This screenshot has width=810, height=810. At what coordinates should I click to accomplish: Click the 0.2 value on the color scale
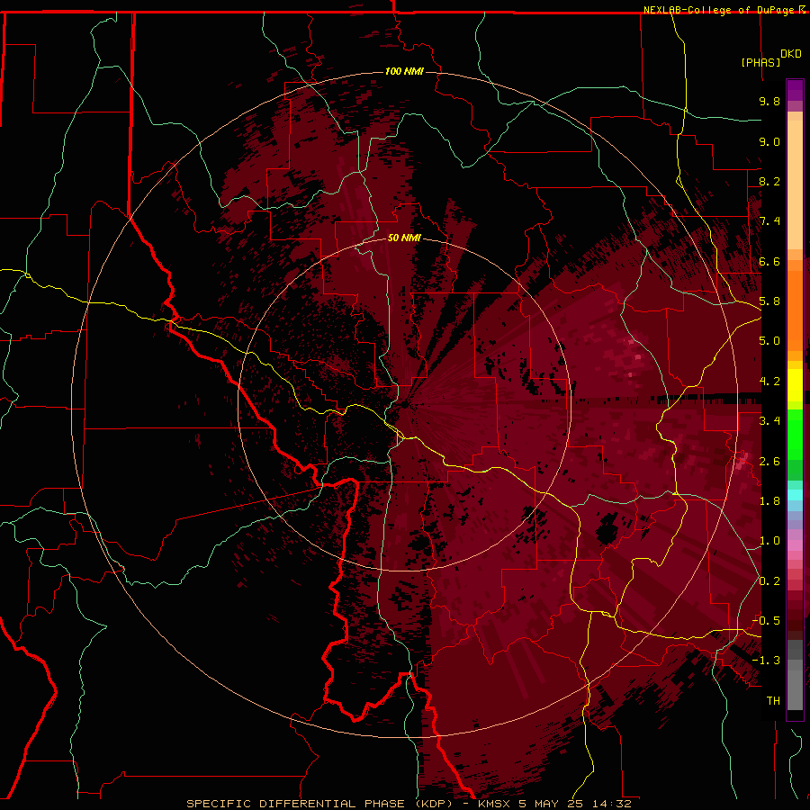769,581
